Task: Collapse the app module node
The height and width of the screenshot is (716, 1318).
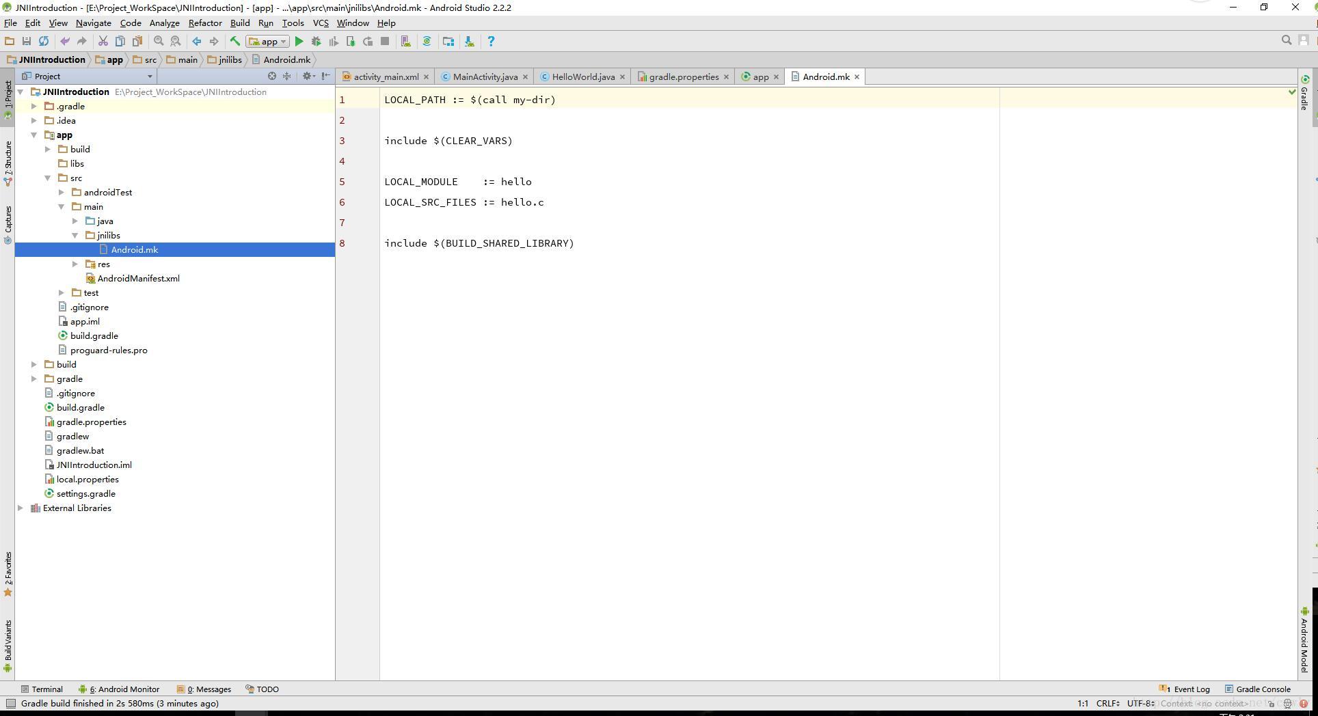Action: point(34,135)
